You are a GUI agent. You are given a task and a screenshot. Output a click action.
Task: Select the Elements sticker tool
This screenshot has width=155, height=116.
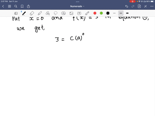pos(63,13)
